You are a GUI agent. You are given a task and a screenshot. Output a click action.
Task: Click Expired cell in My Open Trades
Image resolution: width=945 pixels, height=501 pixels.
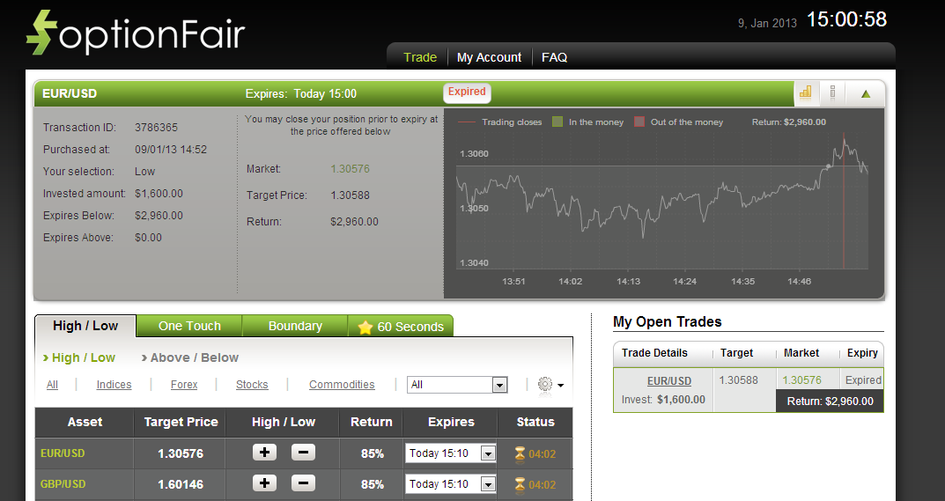click(863, 379)
